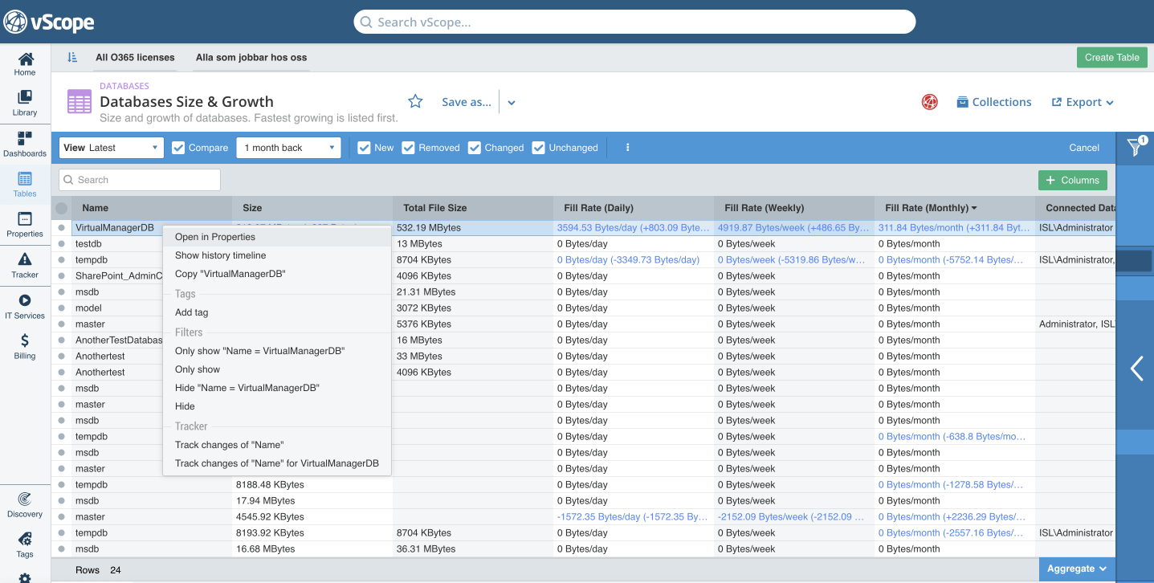Select Show history timeline
Image resolution: width=1154 pixels, height=583 pixels.
point(277,255)
